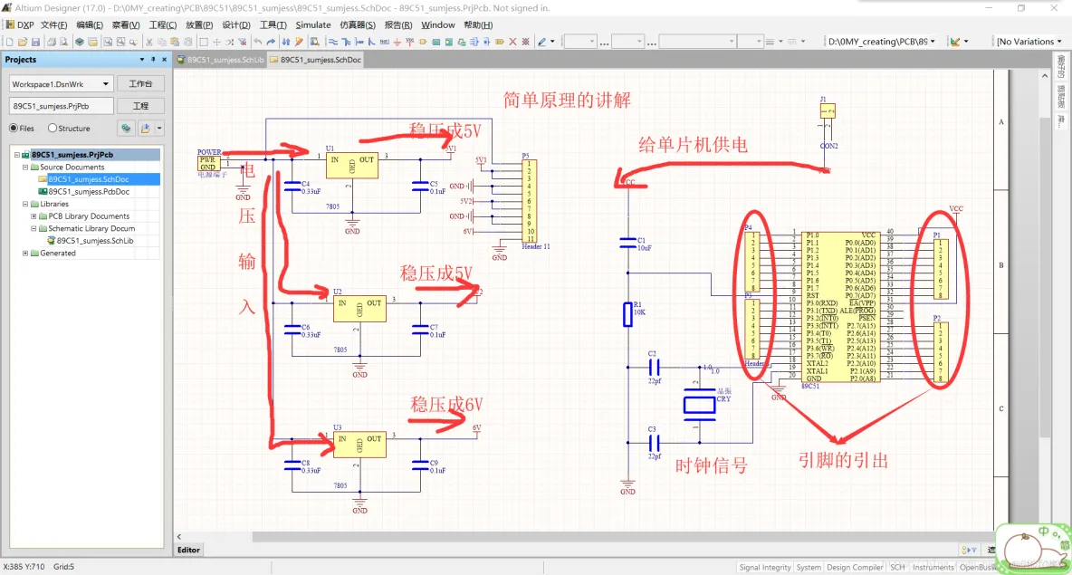Open the 放置(P) menu
This screenshot has height=575, width=1072.
[x=199, y=24]
